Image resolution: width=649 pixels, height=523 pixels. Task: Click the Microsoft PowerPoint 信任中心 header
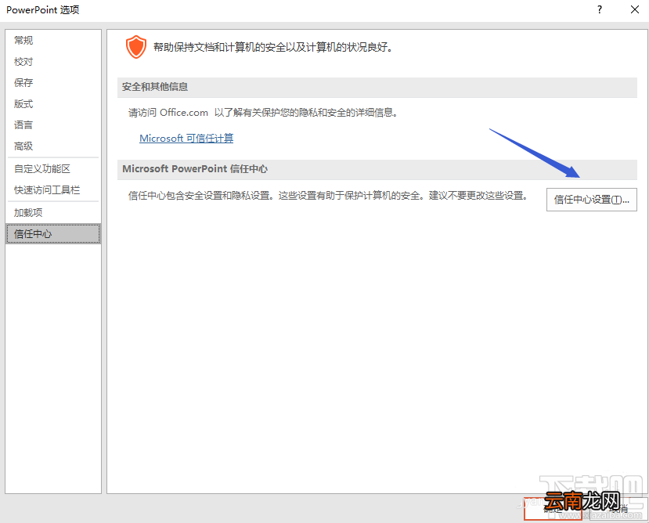click(x=377, y=169)
